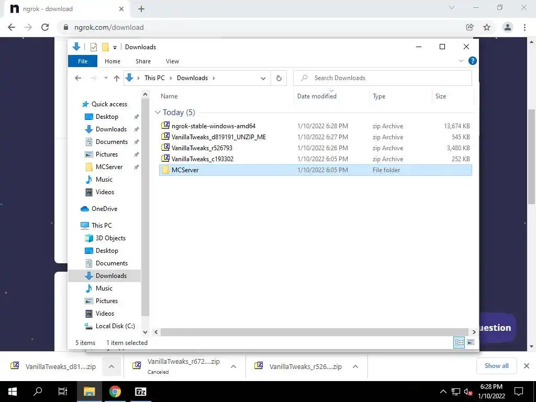This screenshot has width=536, height=402.
Task: Select VanillaTweaks_d819191_UNZIP_ME archive
Action: pyautogui.click(x=316, y=137)
